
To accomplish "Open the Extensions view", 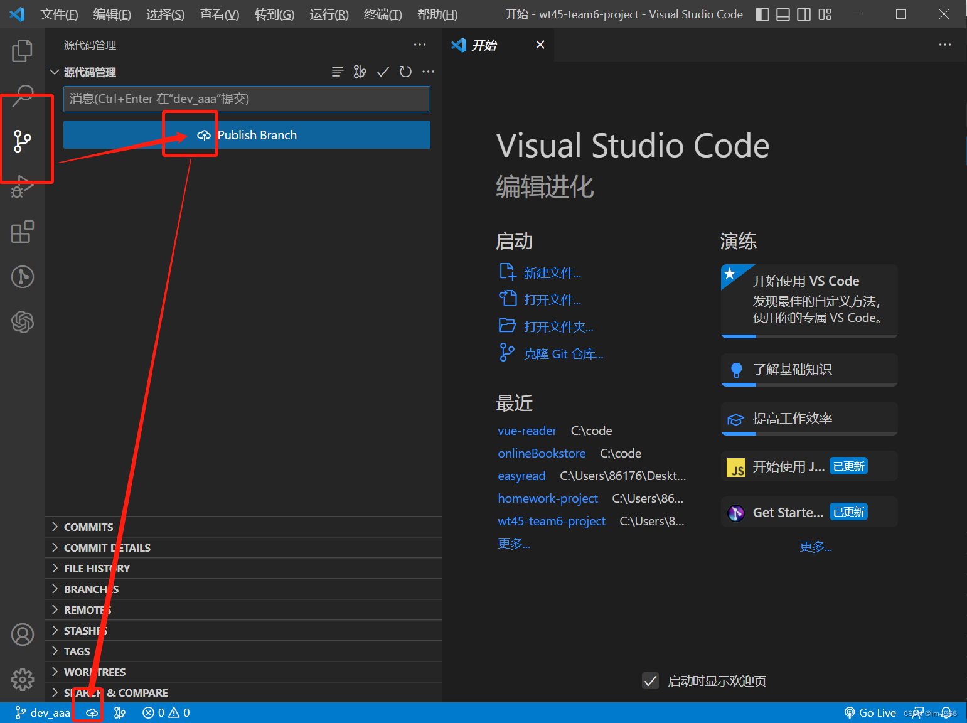I will [23, 232].
